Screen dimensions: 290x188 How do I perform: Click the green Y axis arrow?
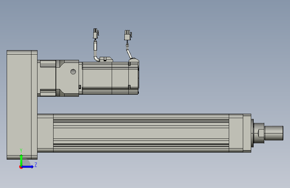[21, 160]
